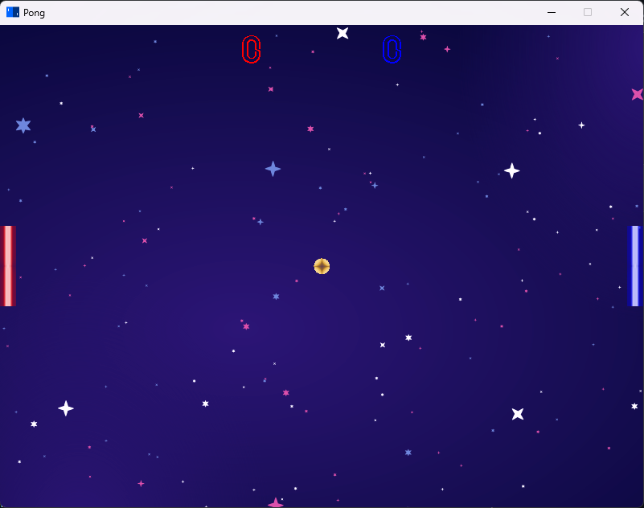
Task: Select the blue paddle on right edge
Action: pyautogui.click(x=636, y=265)
